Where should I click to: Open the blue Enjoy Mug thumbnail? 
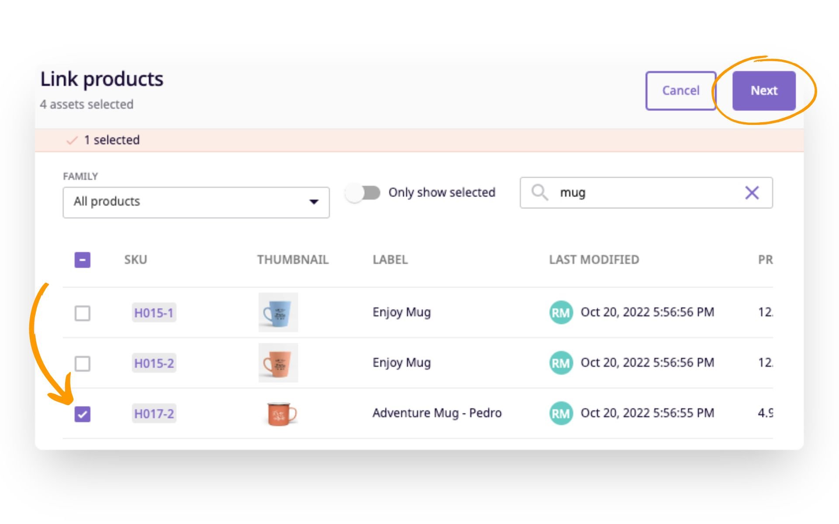click(x=278, y=312)
